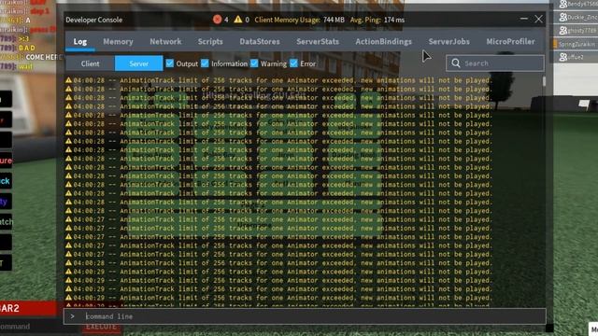Viewport: 598px width, 336px height.
Task: Focus the console command line field
Action: [305, 316]
